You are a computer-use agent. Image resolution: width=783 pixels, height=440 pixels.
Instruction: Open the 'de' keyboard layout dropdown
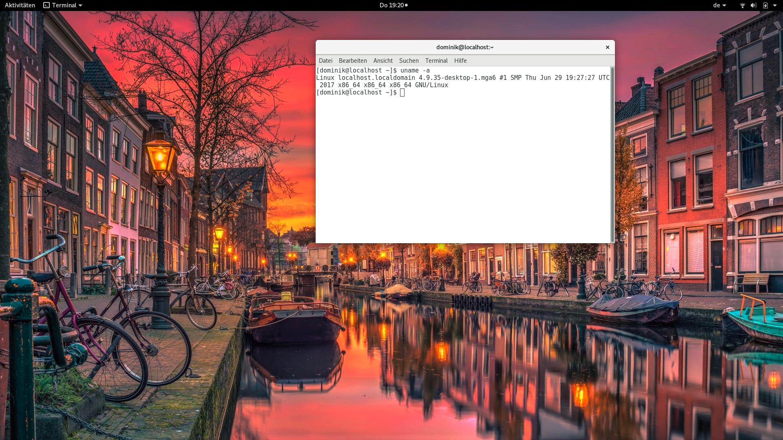(719, 5)
